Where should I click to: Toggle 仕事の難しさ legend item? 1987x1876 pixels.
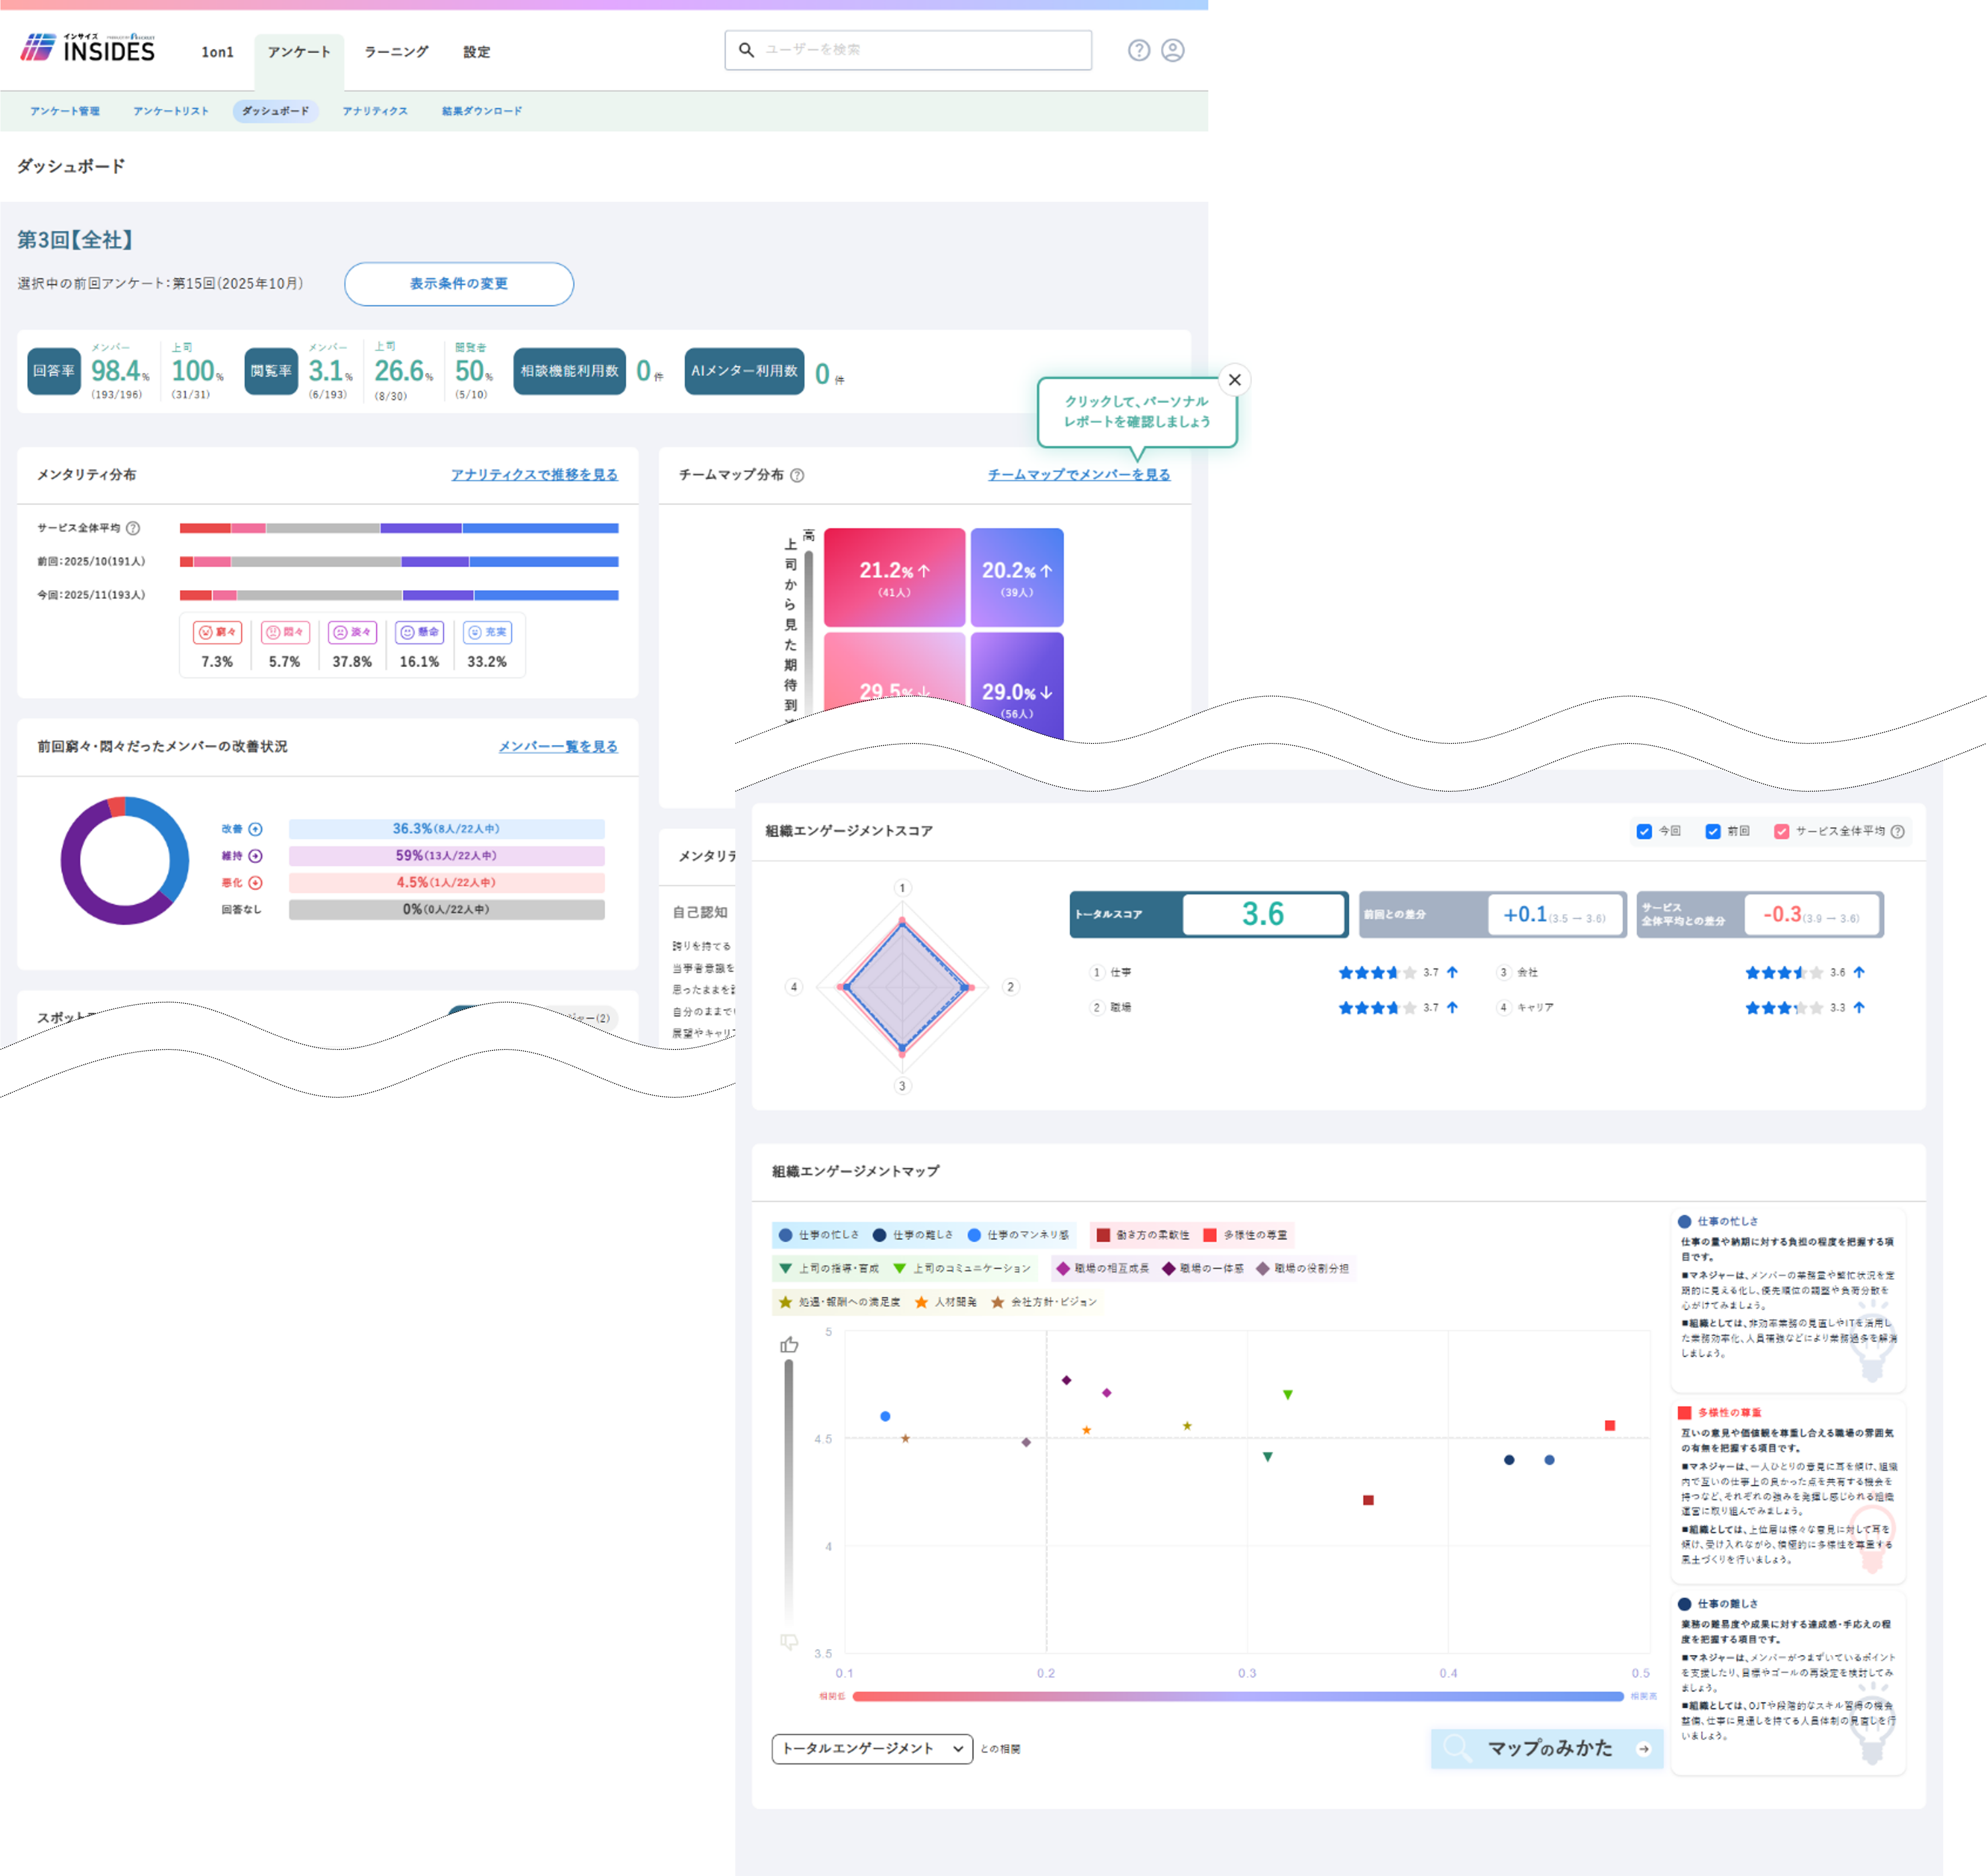913,1236
